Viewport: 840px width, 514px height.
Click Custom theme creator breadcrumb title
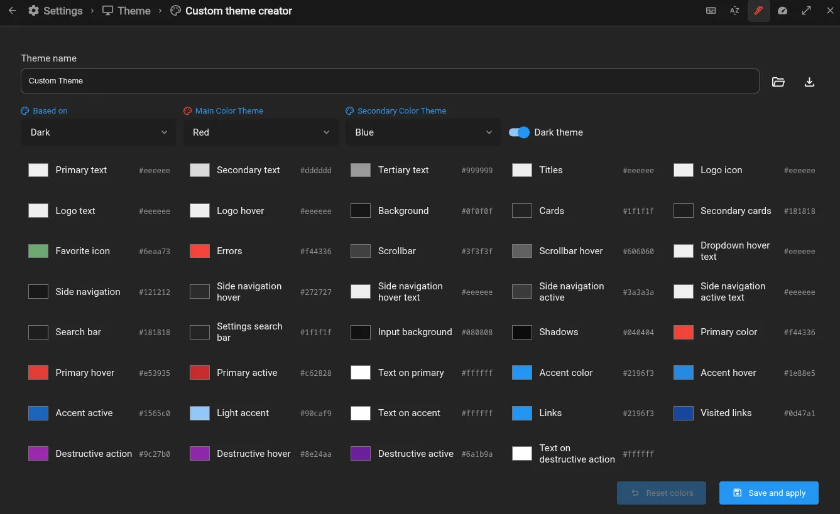pyautogui.click(x=239, y=11)
